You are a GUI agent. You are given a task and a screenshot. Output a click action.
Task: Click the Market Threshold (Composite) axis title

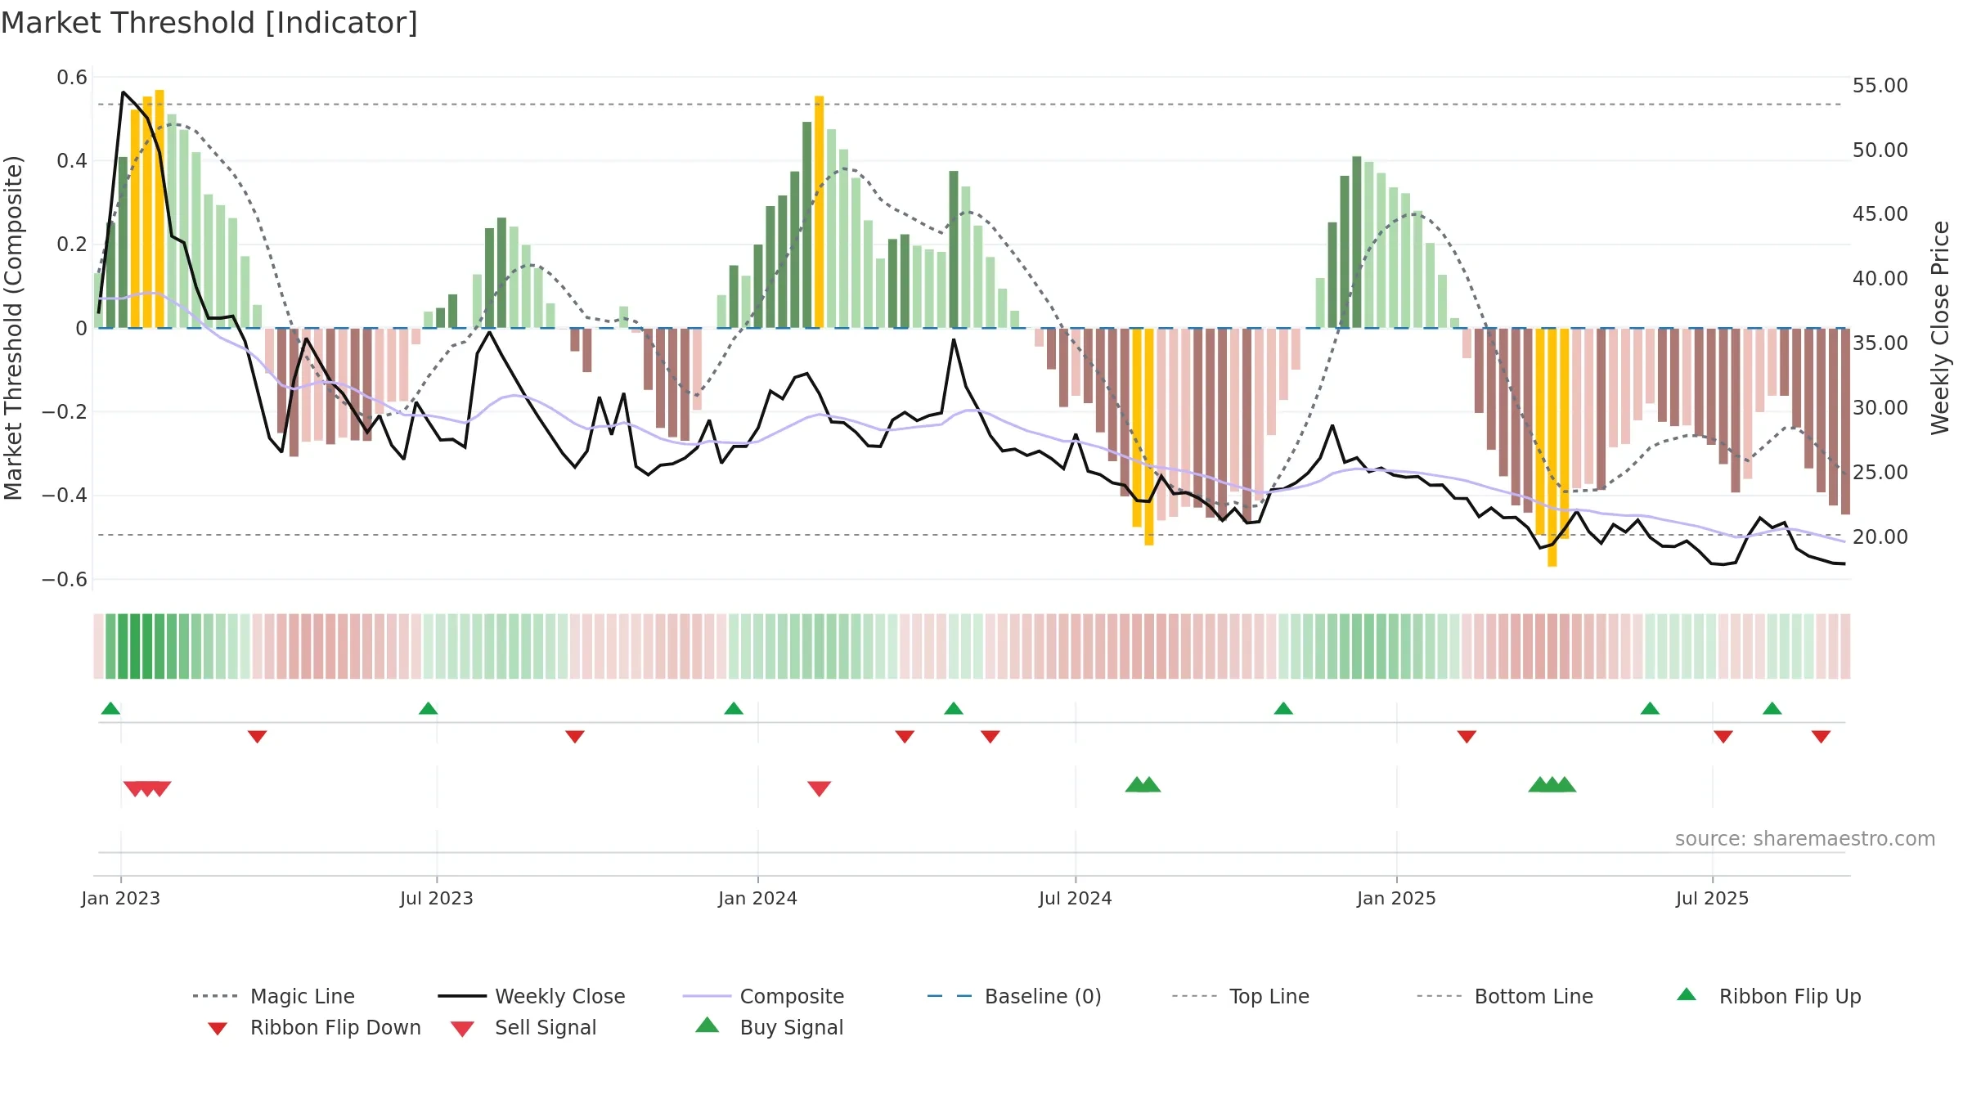(12, 328)
